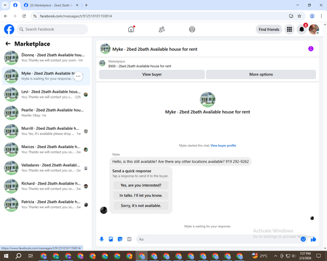Click the large listing photo in conversation center
Image resolution: width=327 pixels, height=261 pixels.
pos(207,100)
